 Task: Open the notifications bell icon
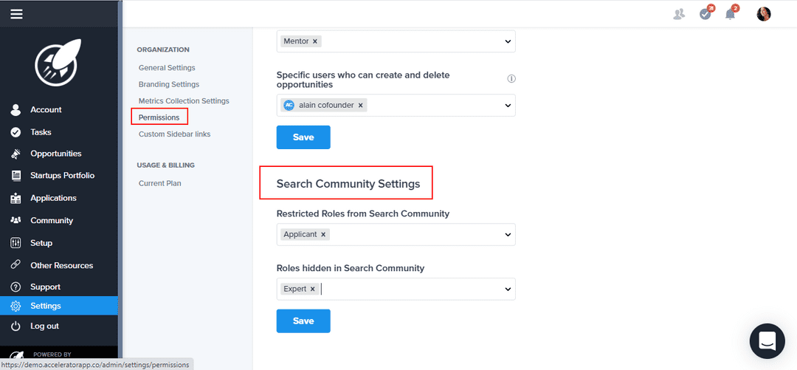tap(730, 14)
